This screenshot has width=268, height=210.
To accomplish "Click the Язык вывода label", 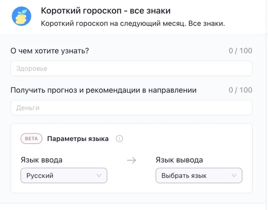I will coord(179,160).
